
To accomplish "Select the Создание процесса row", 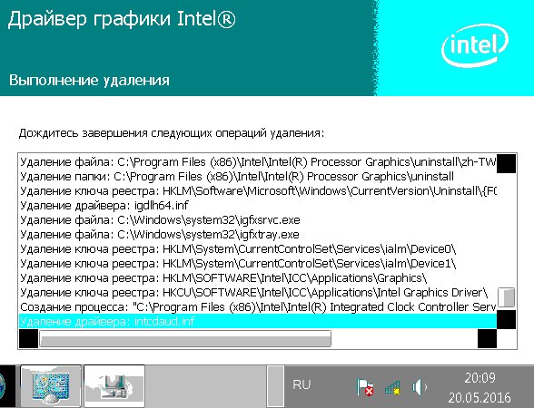I will point(258,307).
